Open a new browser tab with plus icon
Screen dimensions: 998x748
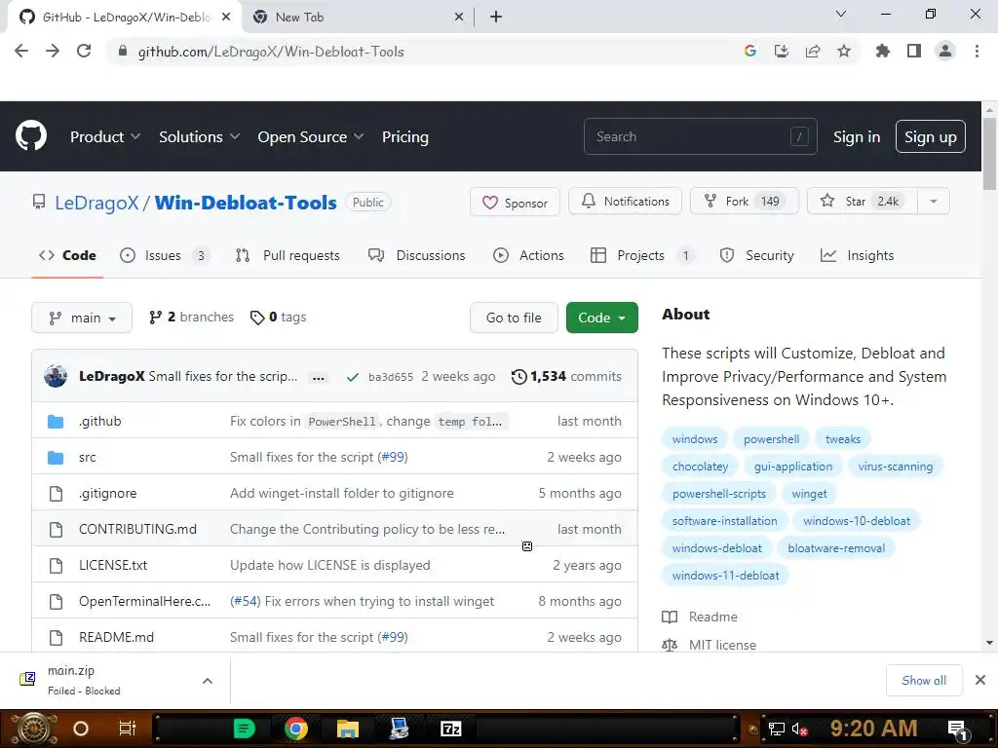(x=496, y=18)
